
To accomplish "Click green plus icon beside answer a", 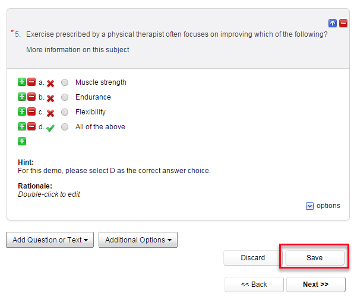I will pos(22,82).
